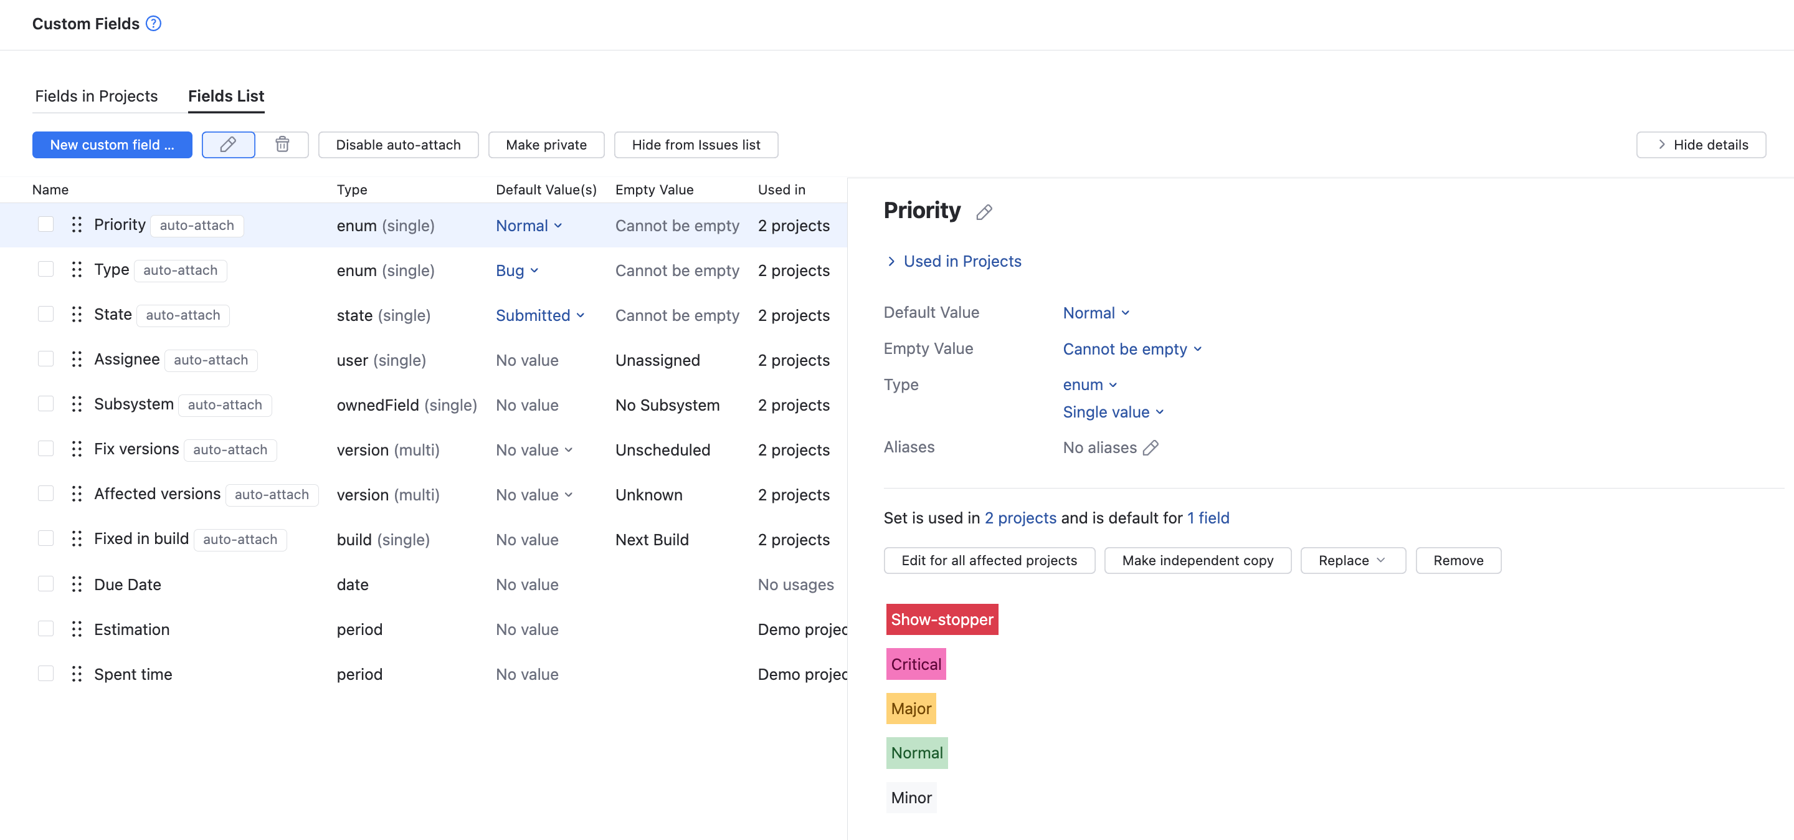Viewport: 1794px width, 840px height.
Task: Click the drag handle for Spent time
Action: click(x=77, y=674)
